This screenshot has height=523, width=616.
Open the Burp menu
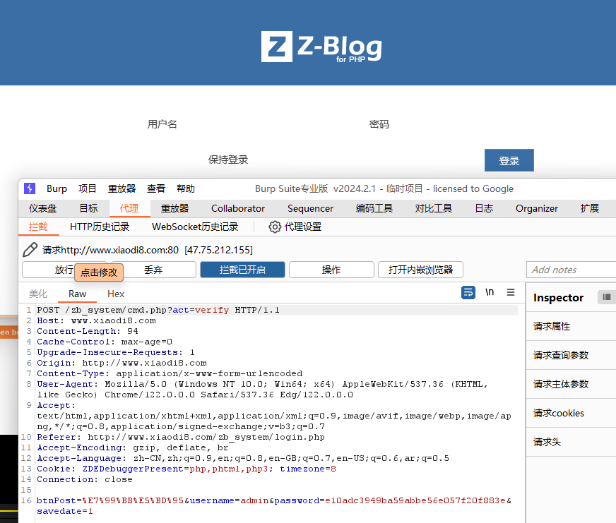point(57,189)
